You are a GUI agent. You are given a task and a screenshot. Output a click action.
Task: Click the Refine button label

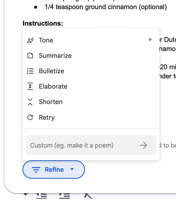[54, 170]
